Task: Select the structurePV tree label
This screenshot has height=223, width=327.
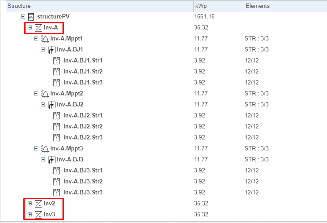Action: (x=53, y=17)
